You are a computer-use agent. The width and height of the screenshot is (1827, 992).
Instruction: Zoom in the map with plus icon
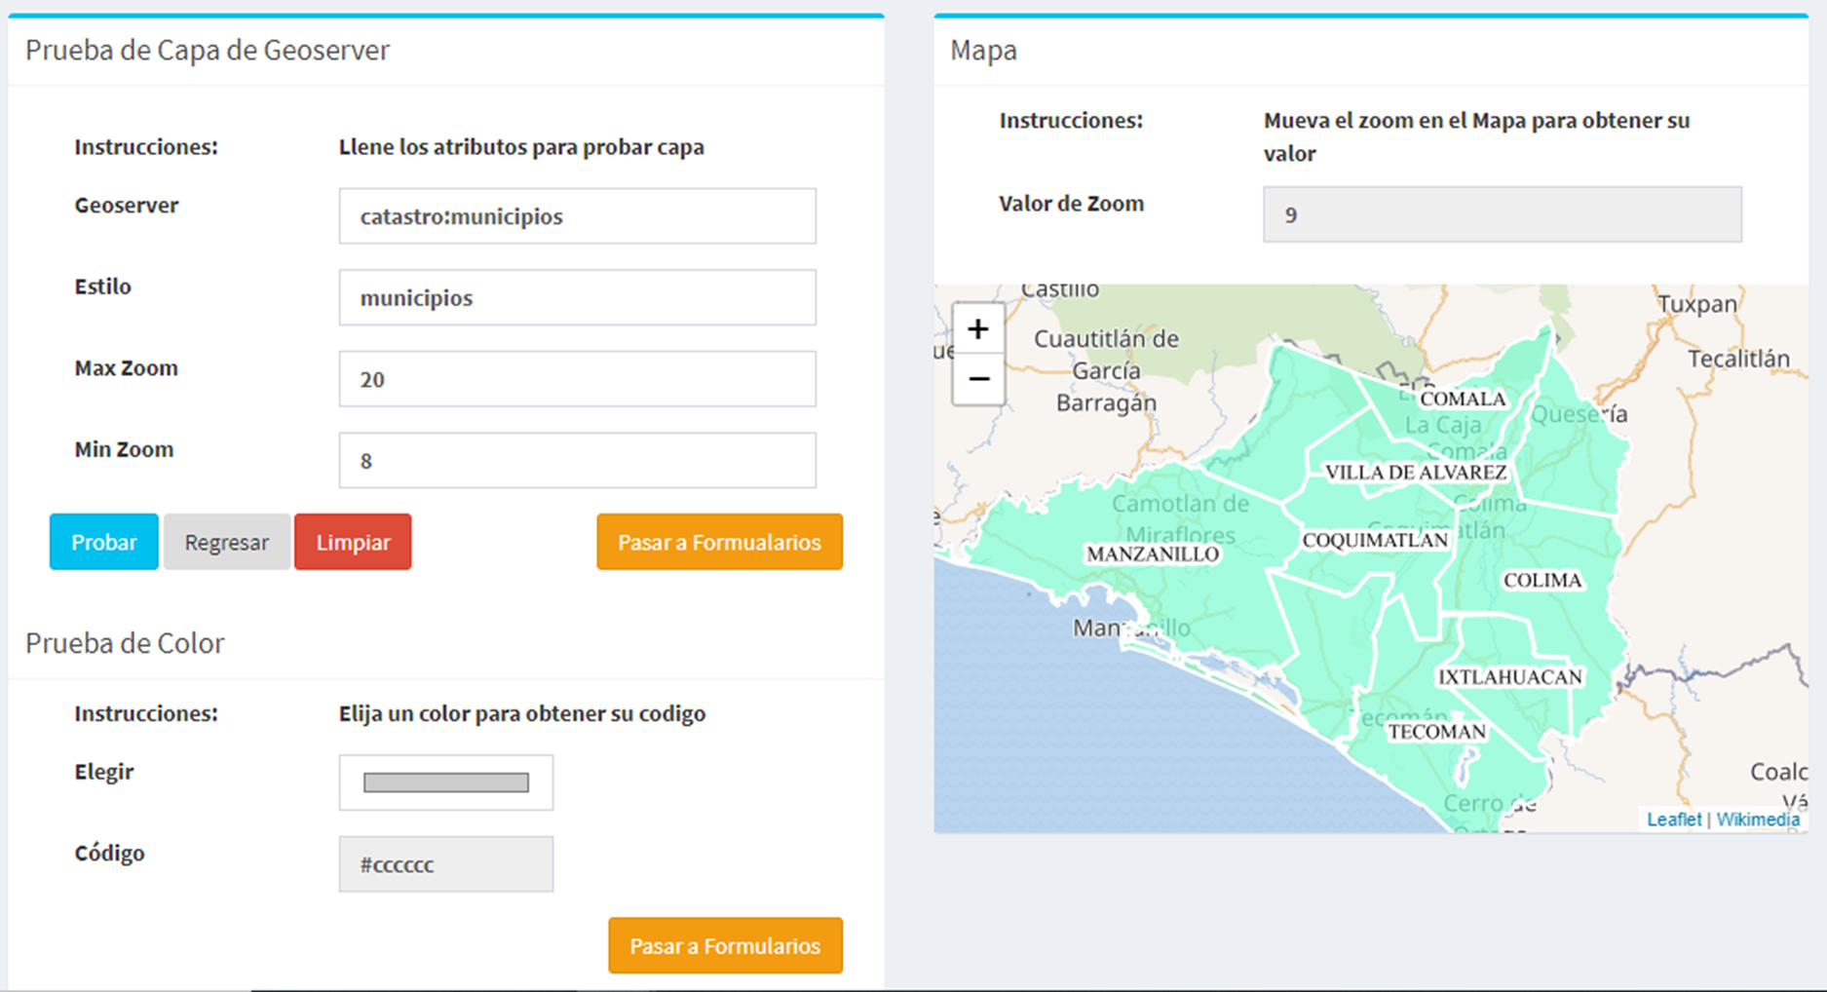tap(978, 329)
